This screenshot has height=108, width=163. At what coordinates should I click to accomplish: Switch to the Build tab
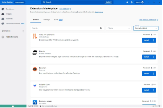pos(56,20)
